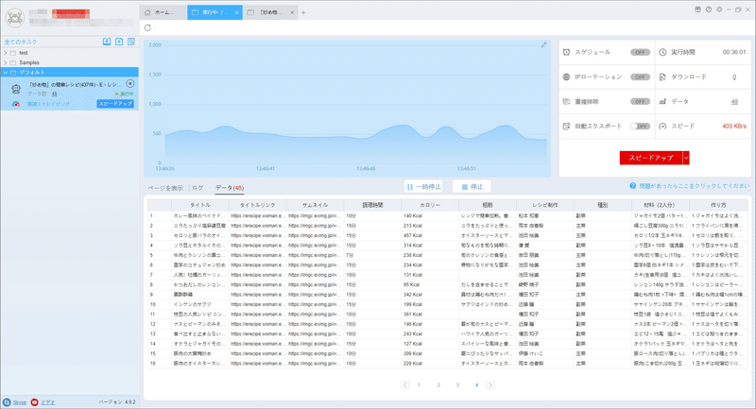Go to the next data page arrow
756x409 pixels.
490,384
